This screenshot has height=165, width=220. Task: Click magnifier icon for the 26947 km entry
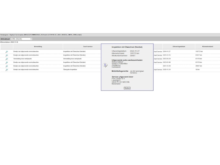coord(6,66)
